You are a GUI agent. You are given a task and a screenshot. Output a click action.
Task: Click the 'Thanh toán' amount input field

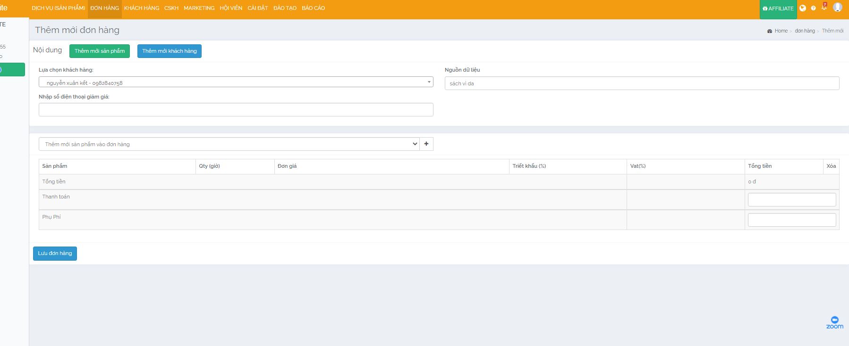791,200
